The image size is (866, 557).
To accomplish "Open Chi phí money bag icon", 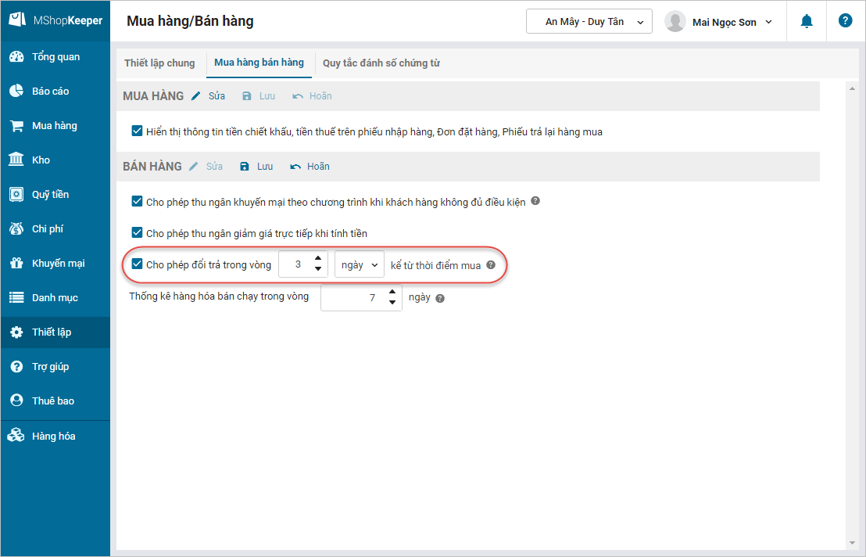I will (x=16, y=228).
